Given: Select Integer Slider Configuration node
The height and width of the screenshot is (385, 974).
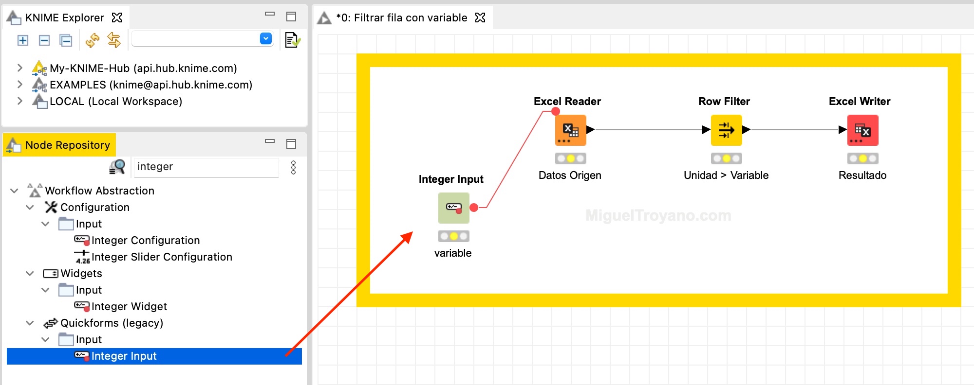Looking at the screenshot, I should (x=162, y=257).
